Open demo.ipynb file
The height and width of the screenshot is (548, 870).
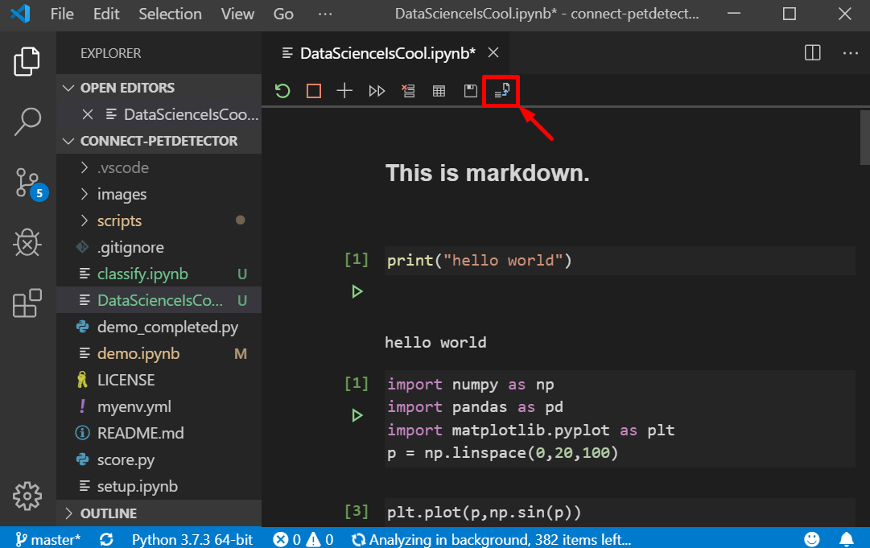point(159,353)
